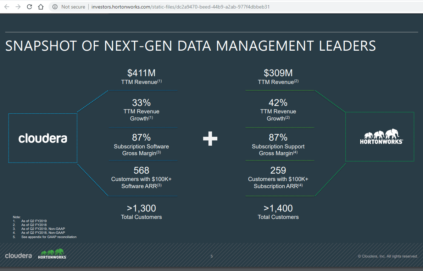Open the browser home page icon
423x271 pixels.
pyautogui.click(x=40, y=6)
